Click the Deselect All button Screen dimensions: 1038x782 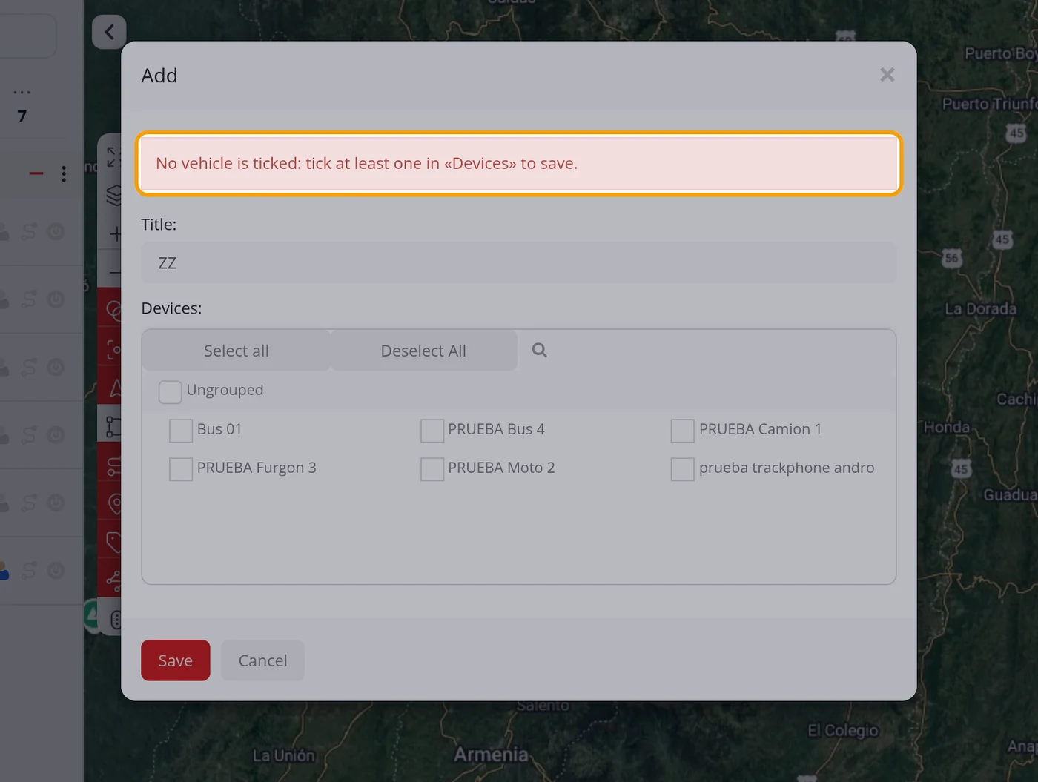(x=423, y=351)
